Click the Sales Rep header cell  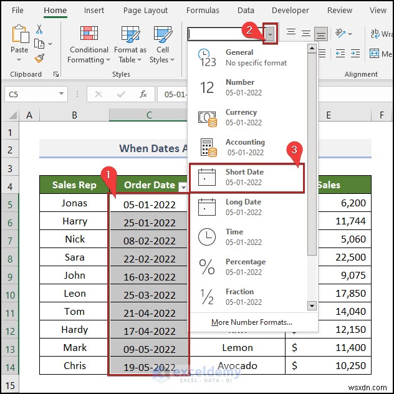74,185
